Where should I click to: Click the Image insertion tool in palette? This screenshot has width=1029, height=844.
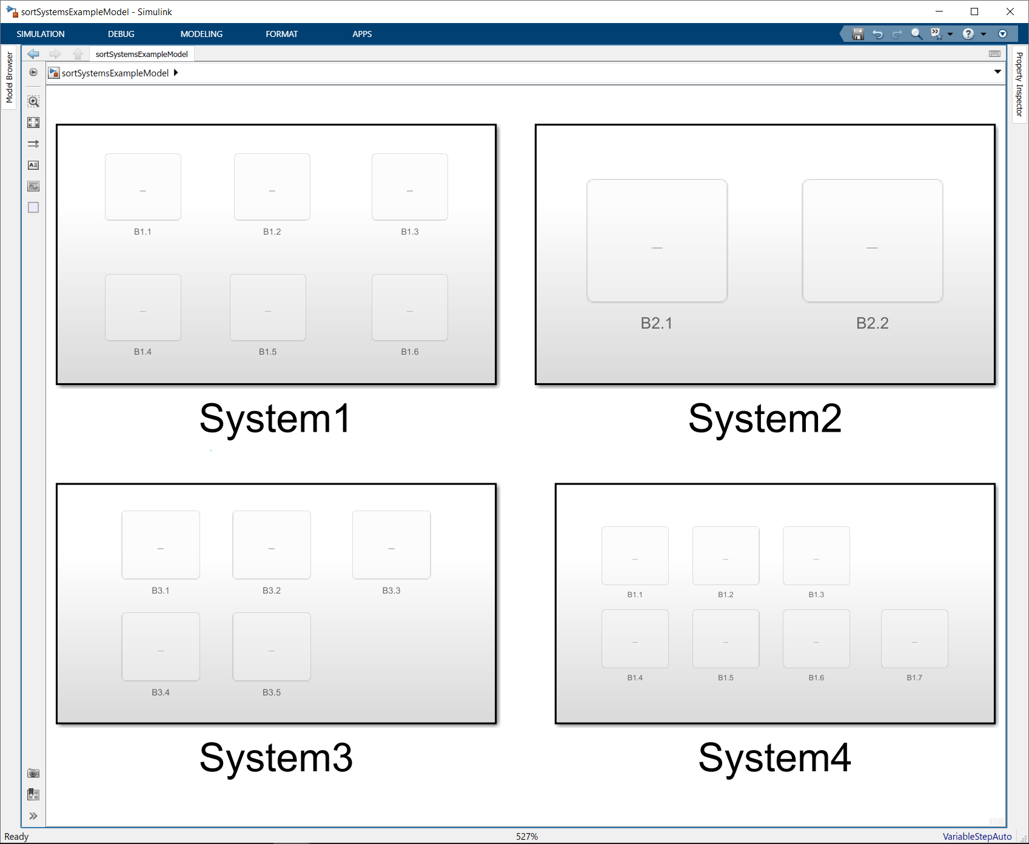point(33,186)
